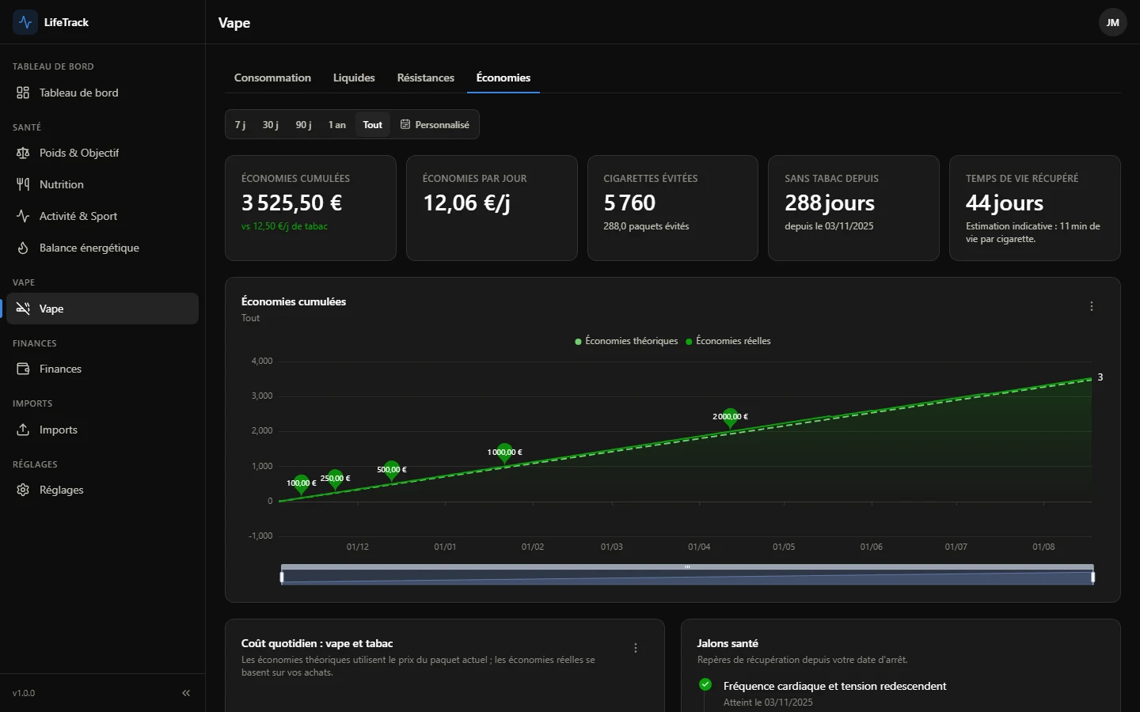The height and width of the screenshot is (712, 1140).
Task: Select the 7 j period button
Action: pos(240,124)
